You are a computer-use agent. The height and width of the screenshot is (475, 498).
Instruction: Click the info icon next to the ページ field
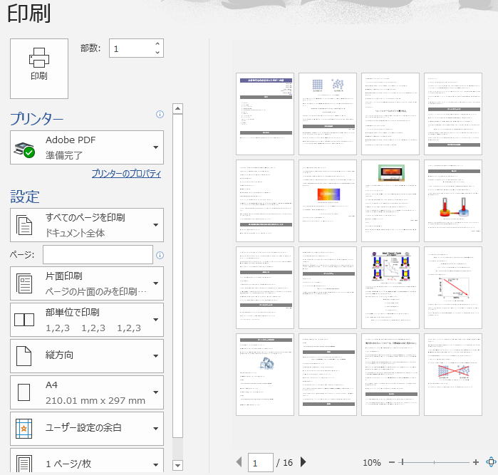pos(160,256)
